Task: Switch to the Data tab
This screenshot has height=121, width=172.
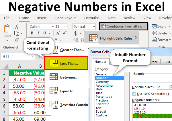Action: [112, 18]
